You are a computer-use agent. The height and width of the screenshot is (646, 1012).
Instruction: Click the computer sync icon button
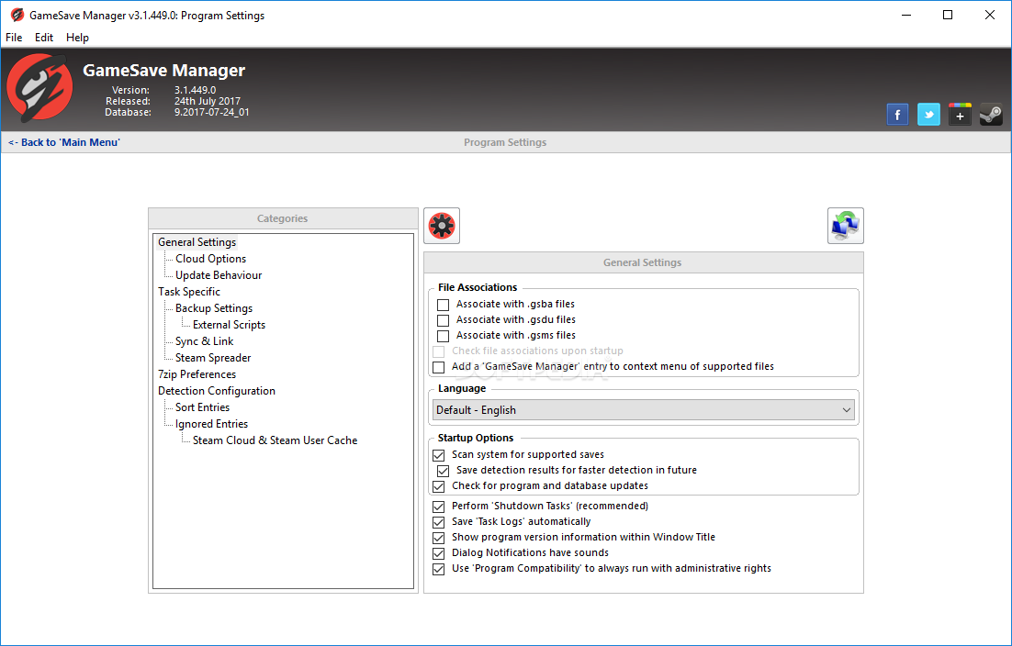tap(846, 226)
